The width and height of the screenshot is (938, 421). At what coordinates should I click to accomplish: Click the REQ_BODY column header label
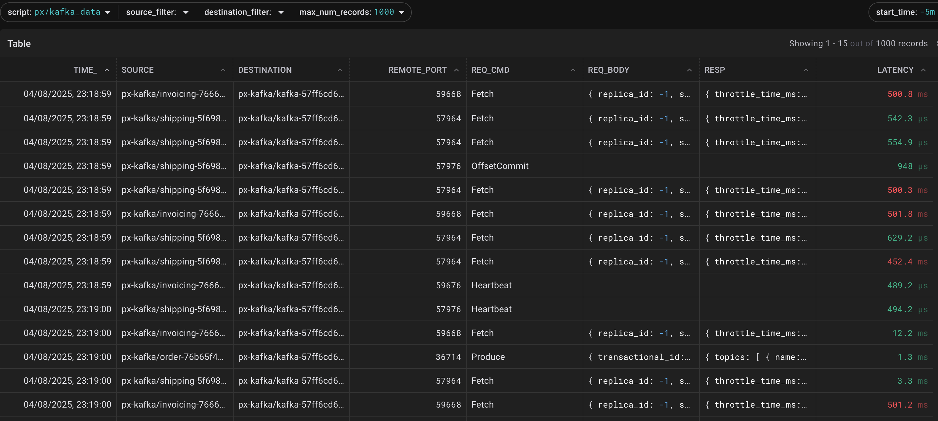(x=608, y=70)
